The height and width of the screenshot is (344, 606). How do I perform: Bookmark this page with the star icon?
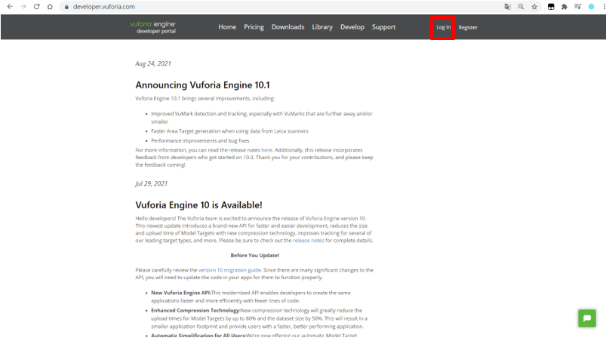(x=534, y=7)
